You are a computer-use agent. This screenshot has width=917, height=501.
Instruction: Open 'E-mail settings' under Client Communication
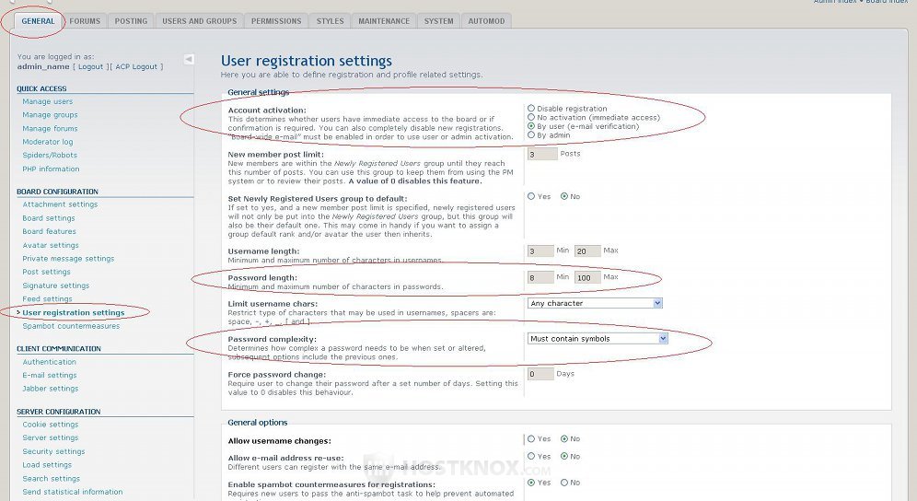click(x=50, y=376)
